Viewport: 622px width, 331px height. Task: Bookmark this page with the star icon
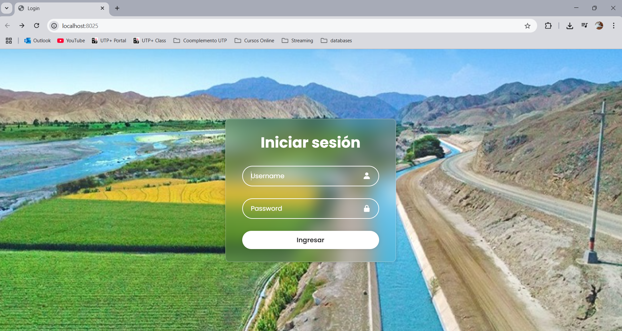(x=527, y=26)
